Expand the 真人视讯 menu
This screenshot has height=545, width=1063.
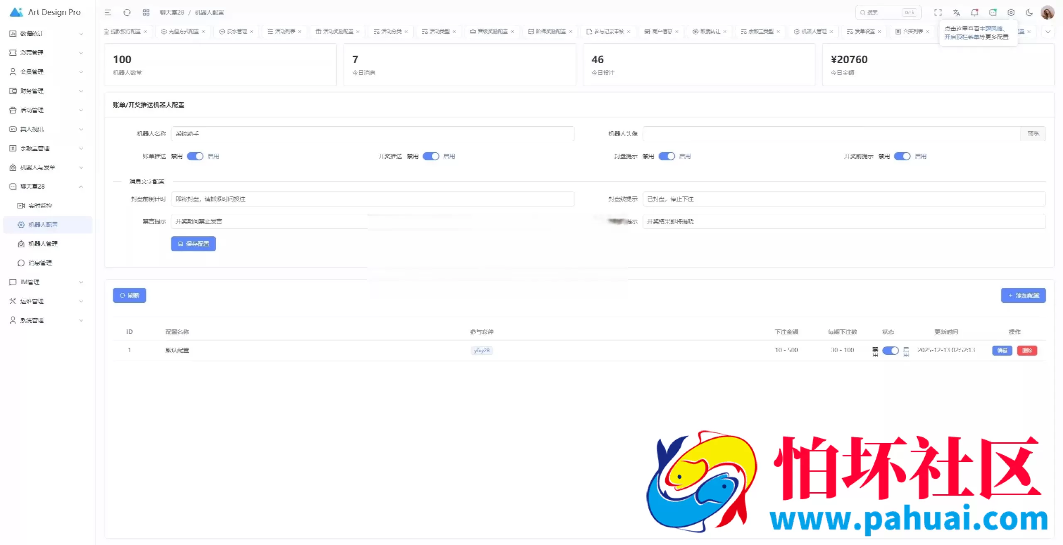click(x=48, y=129)
